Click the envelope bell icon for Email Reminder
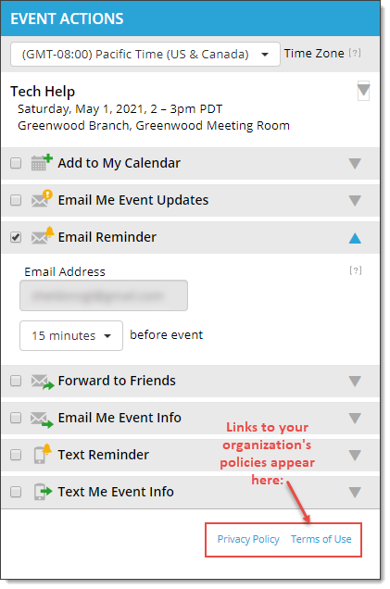Screen dimensions: 390x589 [x=42, y=236]
